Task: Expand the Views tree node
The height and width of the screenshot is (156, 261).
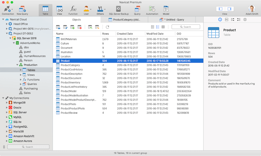Action: [x=21, y=75]
